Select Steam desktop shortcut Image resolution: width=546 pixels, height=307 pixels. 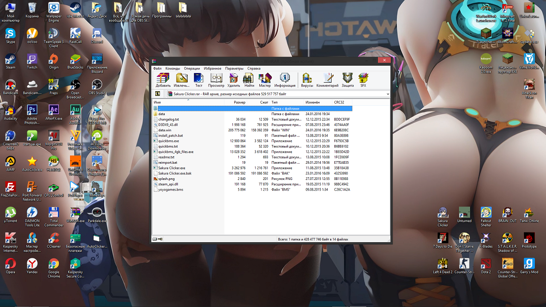pos(10,61)
